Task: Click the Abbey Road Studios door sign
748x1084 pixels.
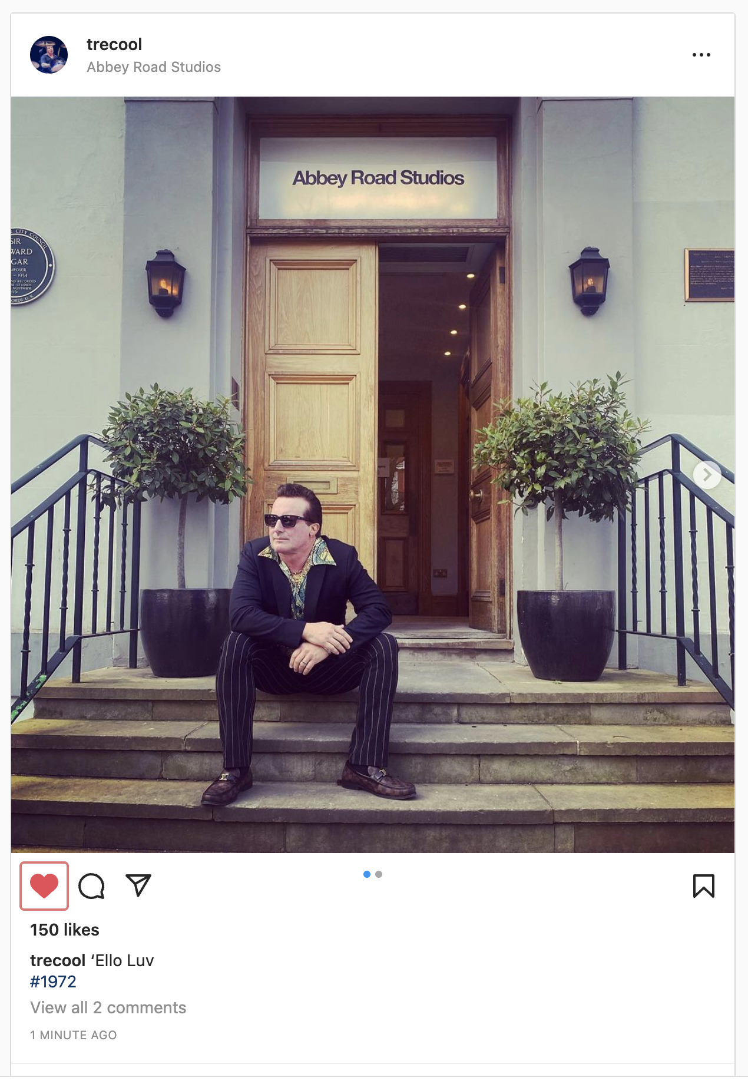Action: (x=378, y=177)
